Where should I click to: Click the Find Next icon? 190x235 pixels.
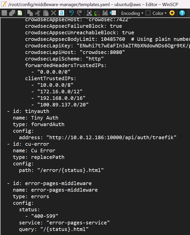tap(105, 13)
